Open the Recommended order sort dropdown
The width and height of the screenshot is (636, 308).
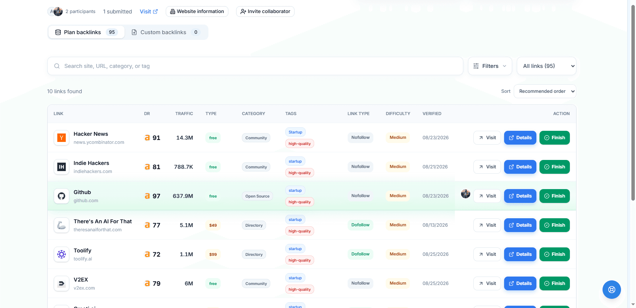[x=545, y=91]
